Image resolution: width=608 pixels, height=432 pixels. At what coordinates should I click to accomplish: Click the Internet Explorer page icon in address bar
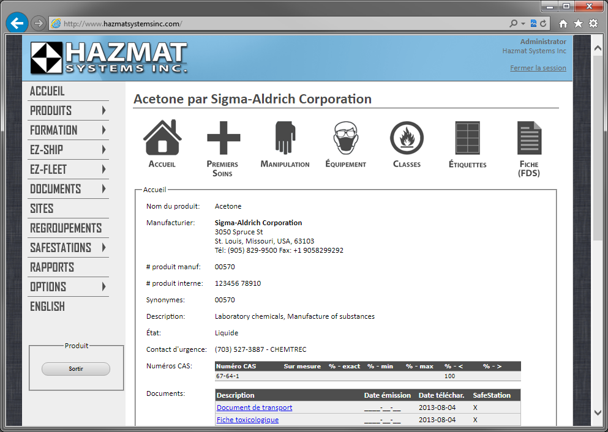point(56,24)
